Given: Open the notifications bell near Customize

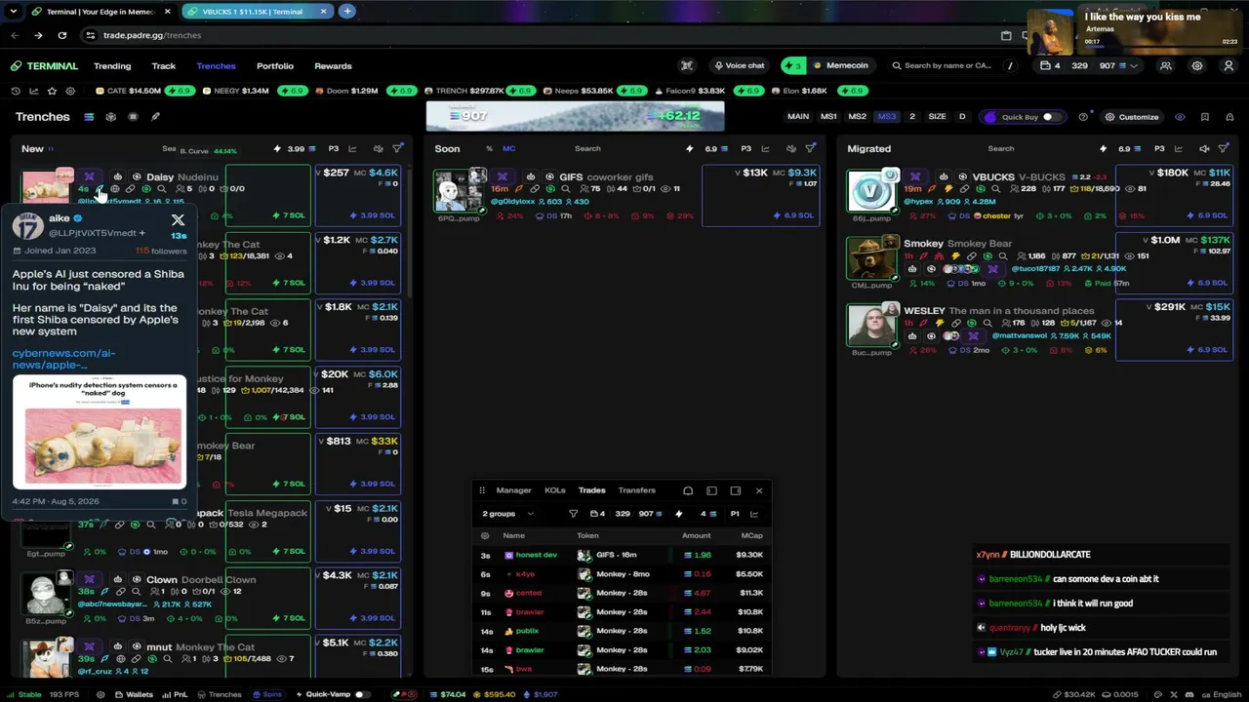Looking at the screenshot, I should pyautogui.click(x=1229, y=117).
